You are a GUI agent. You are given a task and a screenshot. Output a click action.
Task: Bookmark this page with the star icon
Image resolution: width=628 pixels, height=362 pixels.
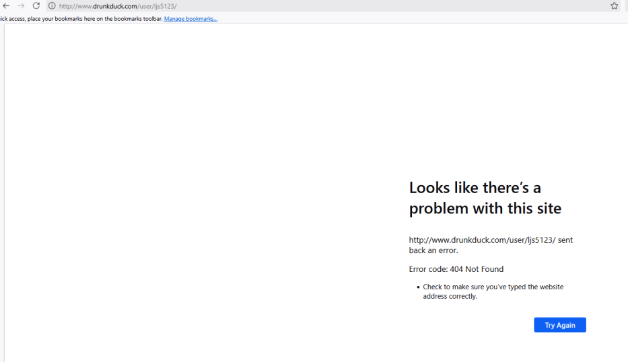tap(614, 6)
